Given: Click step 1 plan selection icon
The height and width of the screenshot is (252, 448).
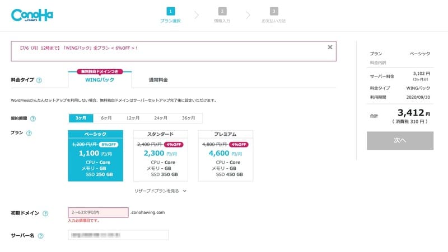Looking at the screenshot, I should pyautogui.click(x=171, y=11).
